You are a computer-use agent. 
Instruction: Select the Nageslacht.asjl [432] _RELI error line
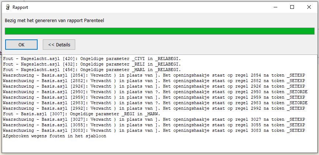(x=92, y=64)
